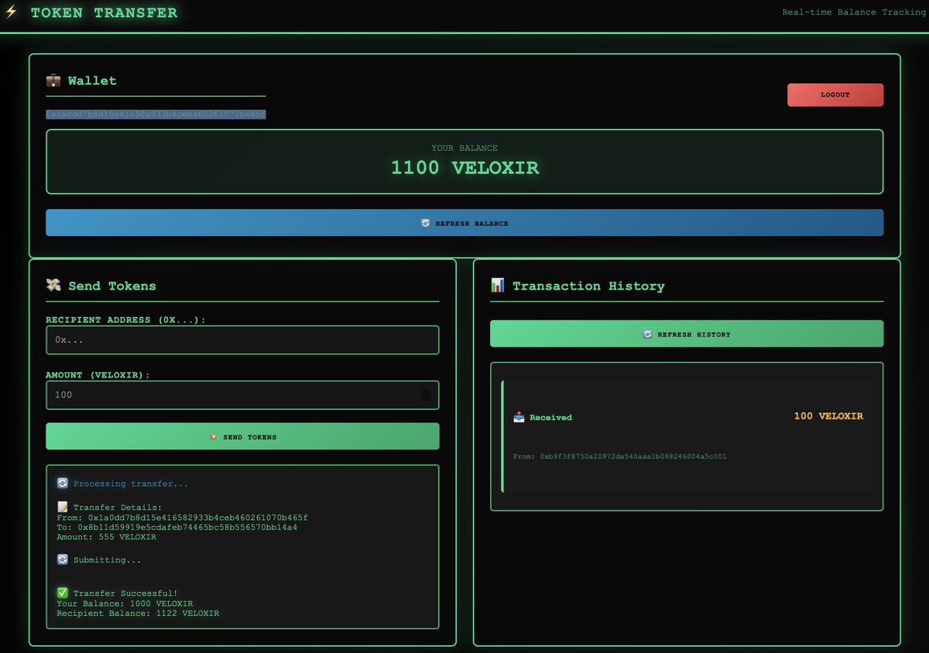Screen dimensions: 929x653
Task: Click the Transfer Successful! message
Action: pos(125,593)
